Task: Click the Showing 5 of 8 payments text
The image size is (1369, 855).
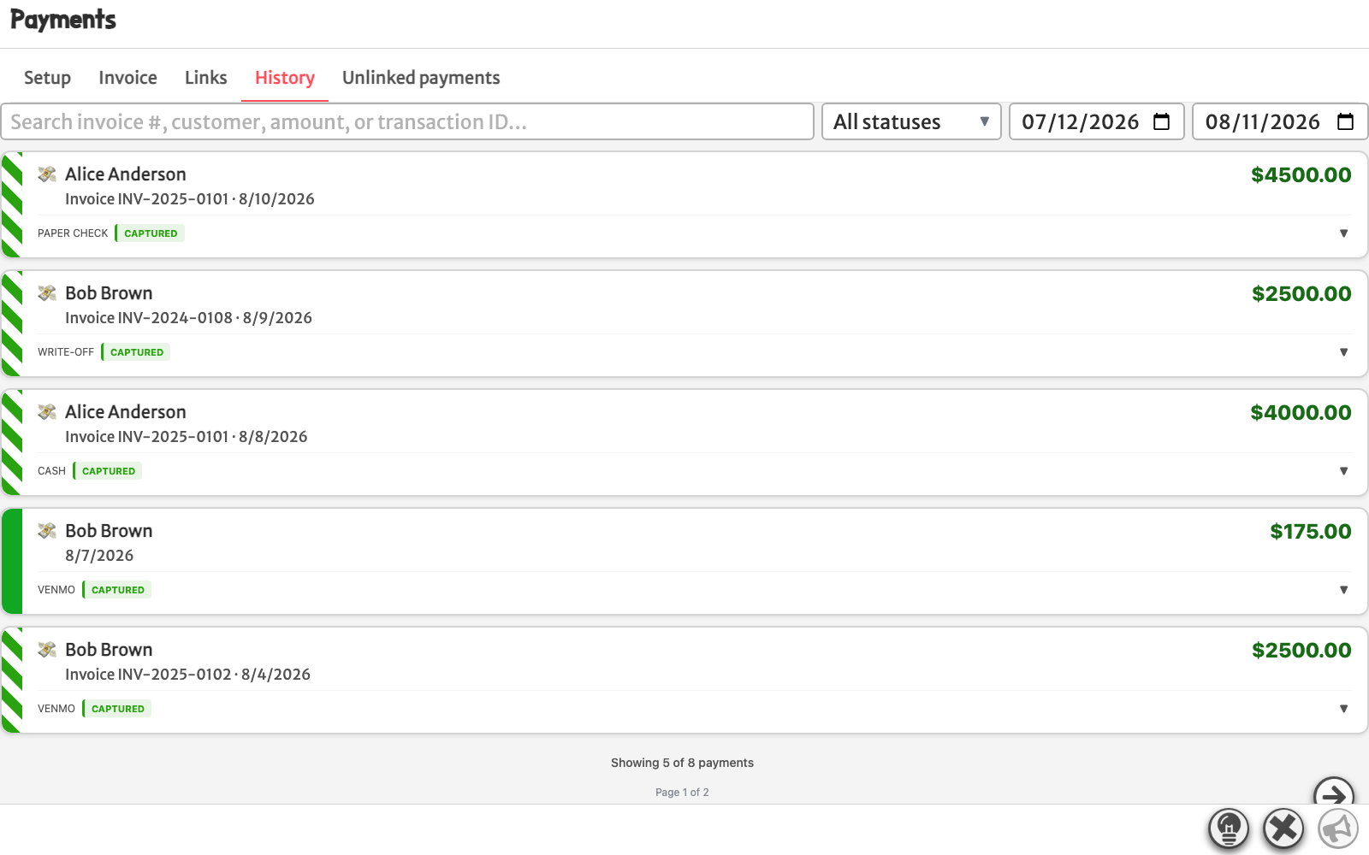Action: tap(682, 763)
